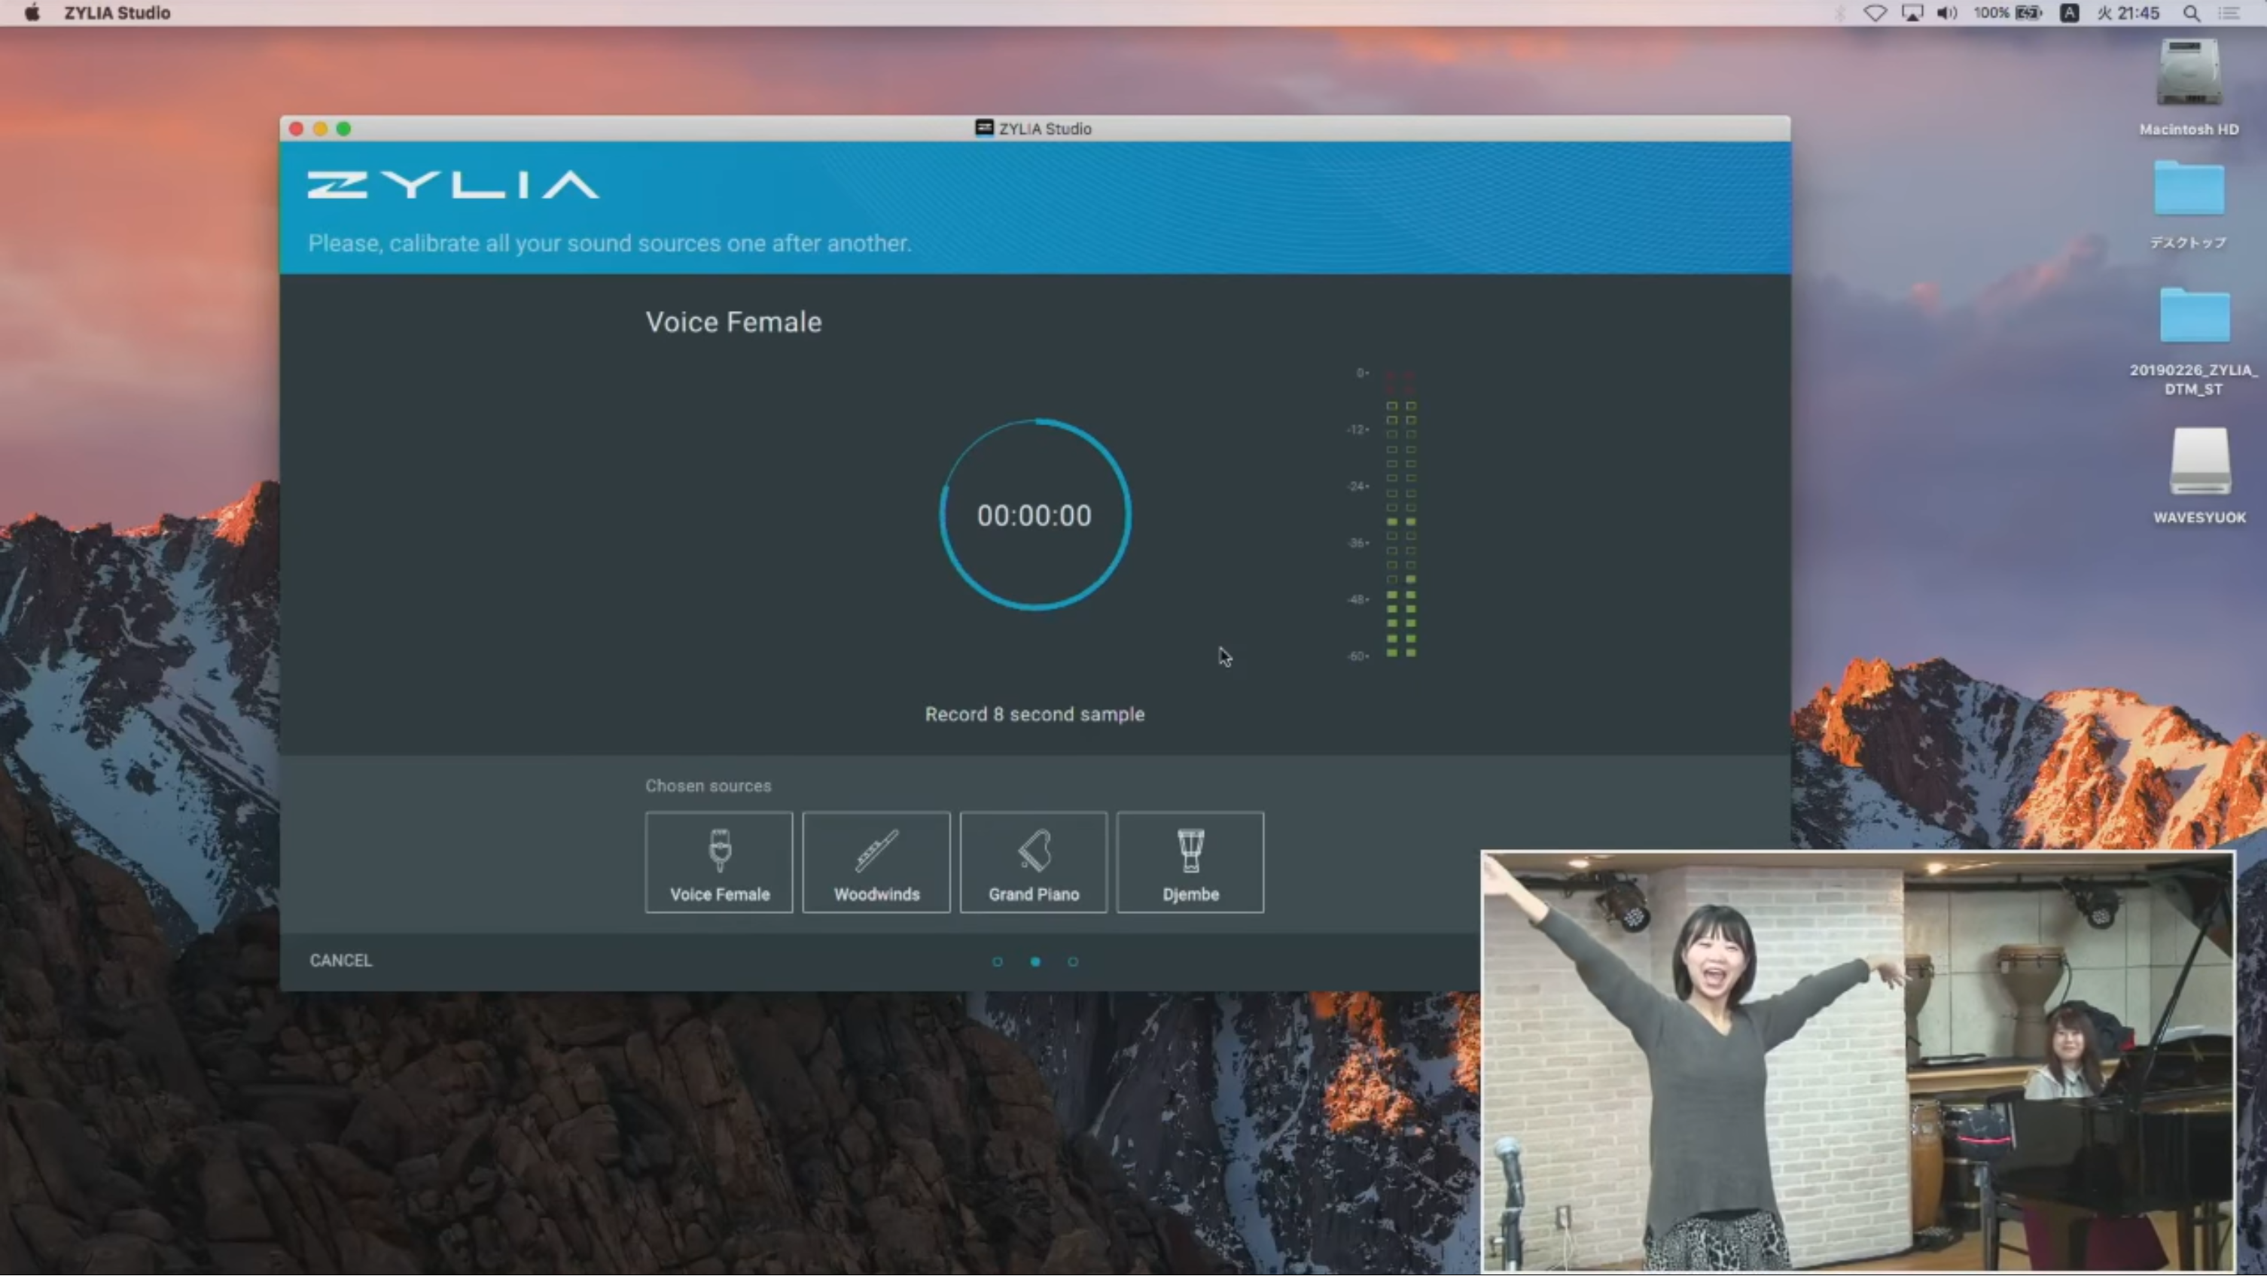2267x1276 pixels.
Task: Close the ZYLIA Studio window
Action: (297, 129)
